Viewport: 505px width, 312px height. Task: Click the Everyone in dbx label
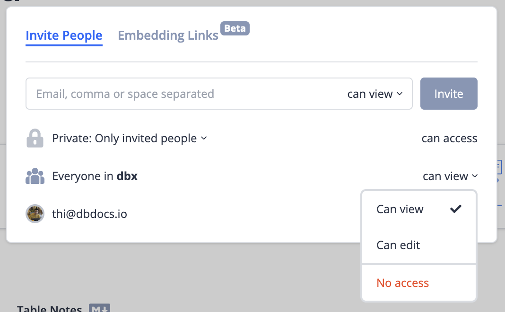(x=95, y=176)
